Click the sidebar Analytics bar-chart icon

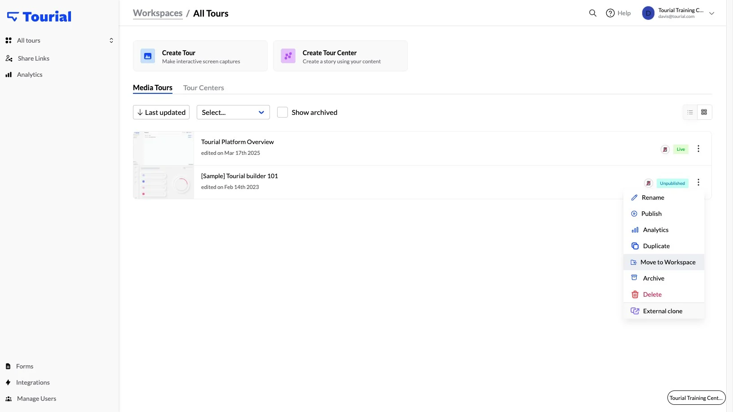[9, 75]
